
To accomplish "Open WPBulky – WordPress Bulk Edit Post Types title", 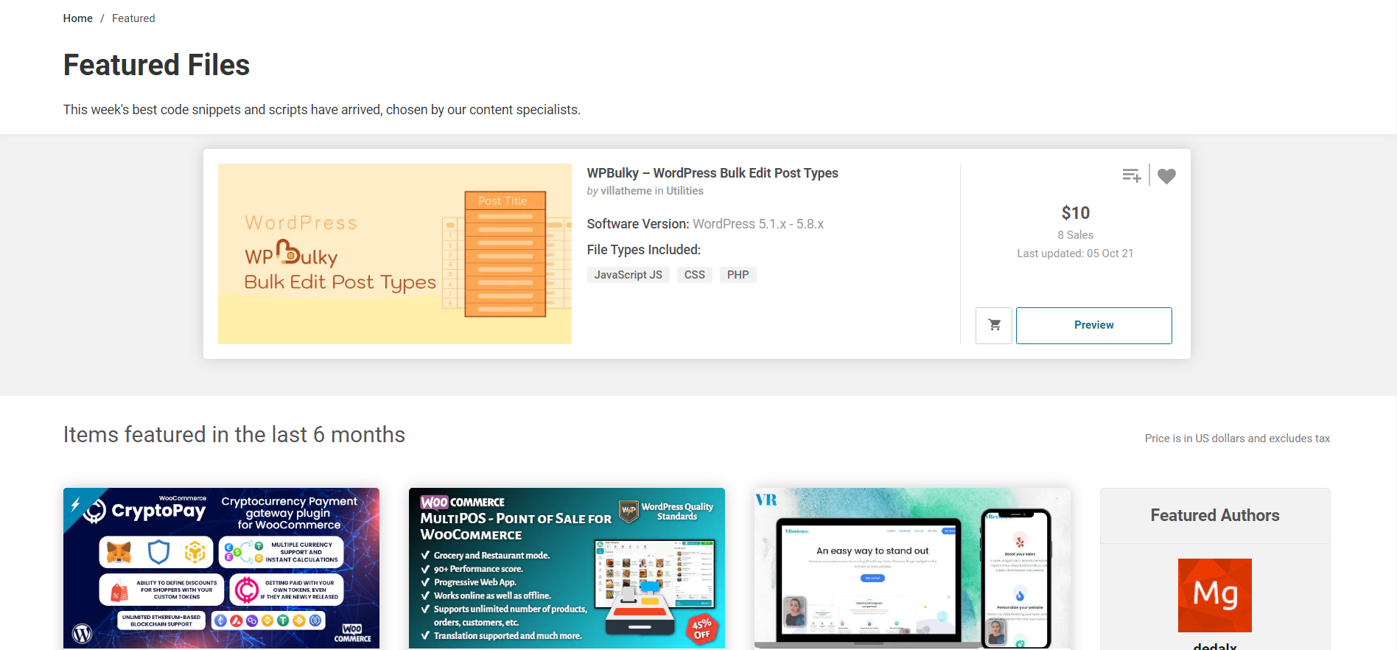I will tap(712, 173).
